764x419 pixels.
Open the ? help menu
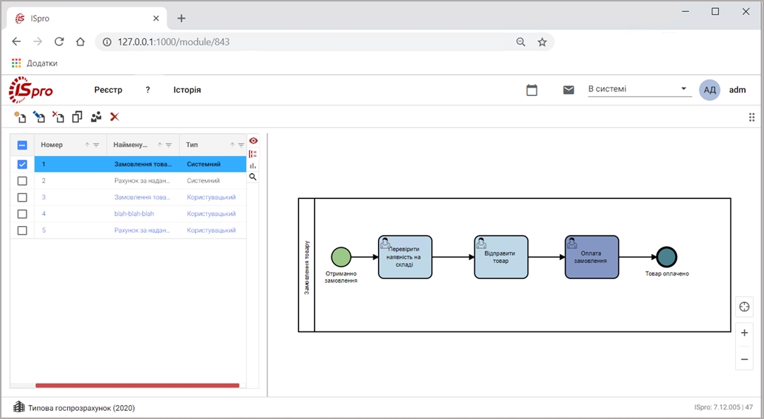point(147,90)
